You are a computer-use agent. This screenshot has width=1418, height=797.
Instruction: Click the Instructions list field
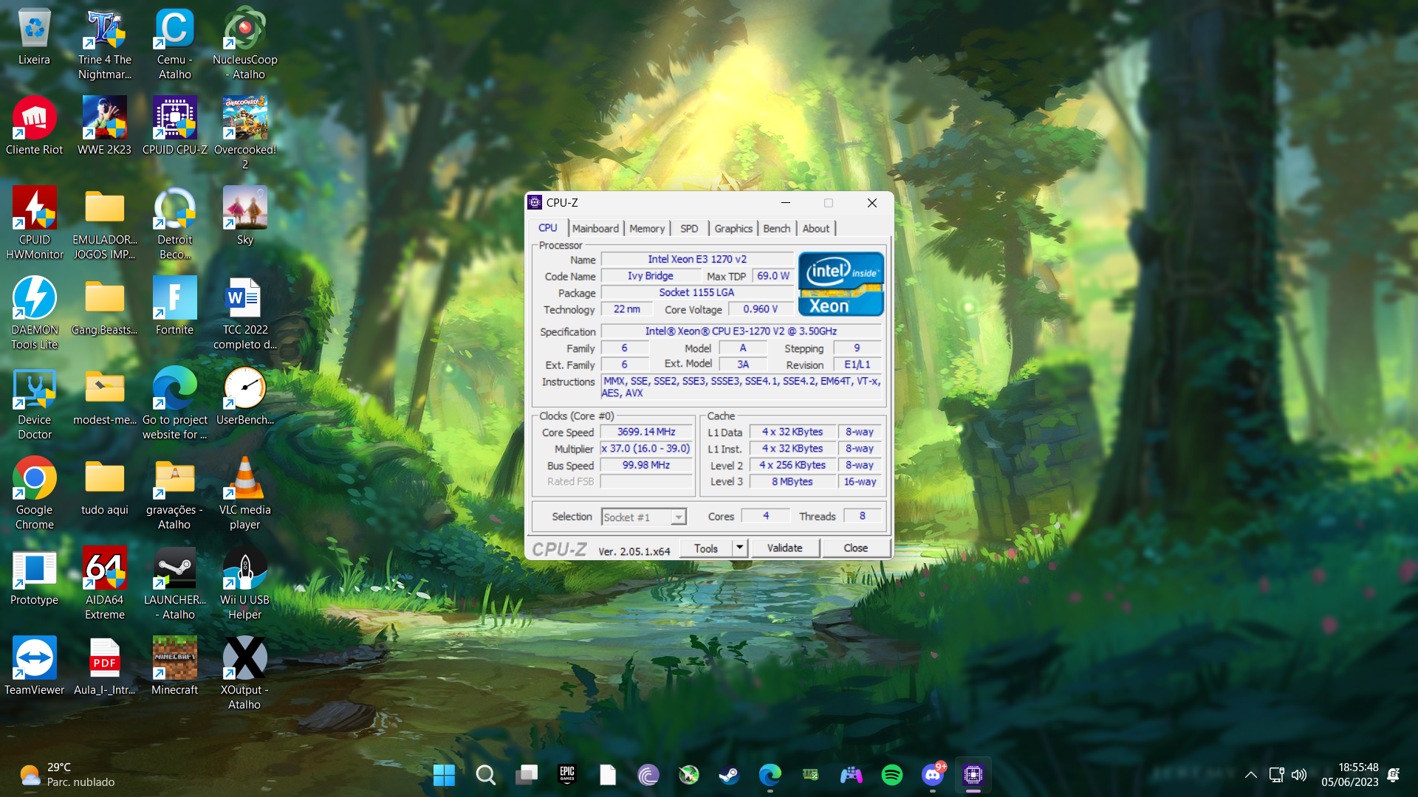click(742, 387)
